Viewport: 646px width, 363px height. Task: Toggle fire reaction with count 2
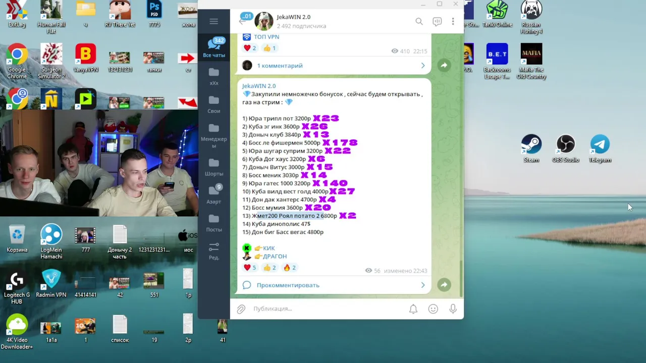tap(290, 268)
